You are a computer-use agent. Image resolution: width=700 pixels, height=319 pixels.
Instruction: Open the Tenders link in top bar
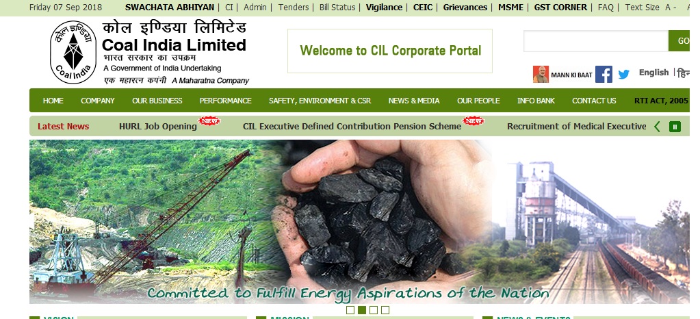[294, 7]
